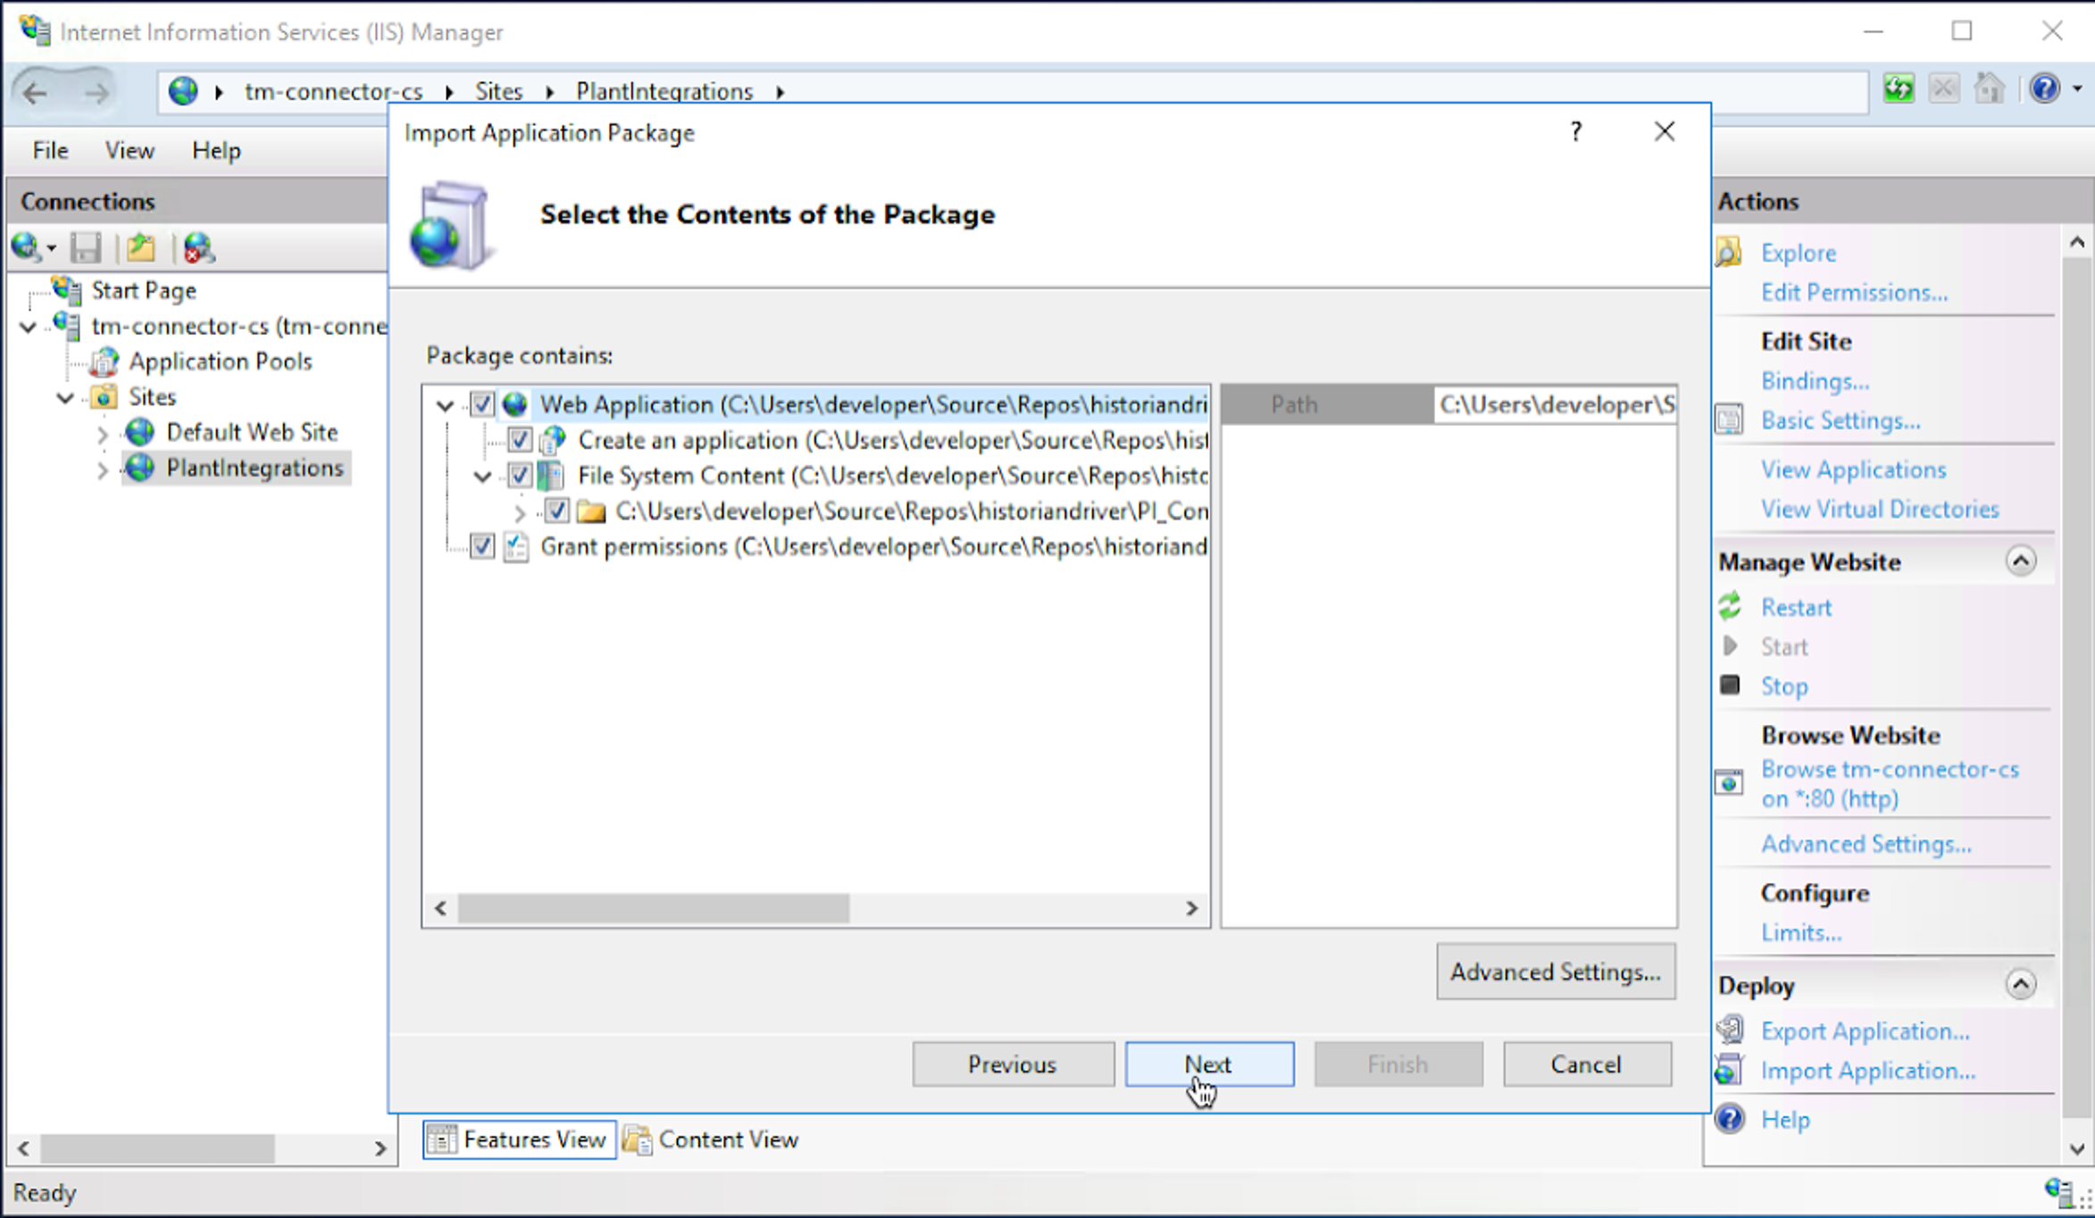Click the blue Help icon in Actions
The height and width of the screenshot is (1218, 2095).
click(1730, 1119)
